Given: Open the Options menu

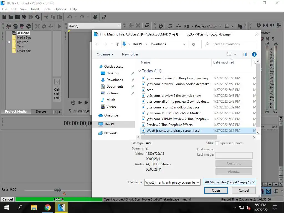Looking at the screenshot, I should 60,9.
